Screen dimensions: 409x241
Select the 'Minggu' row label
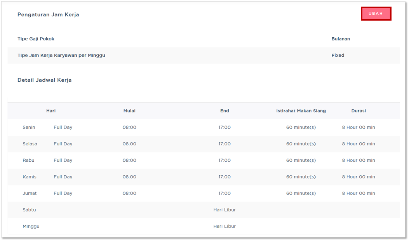pos(31,226)
